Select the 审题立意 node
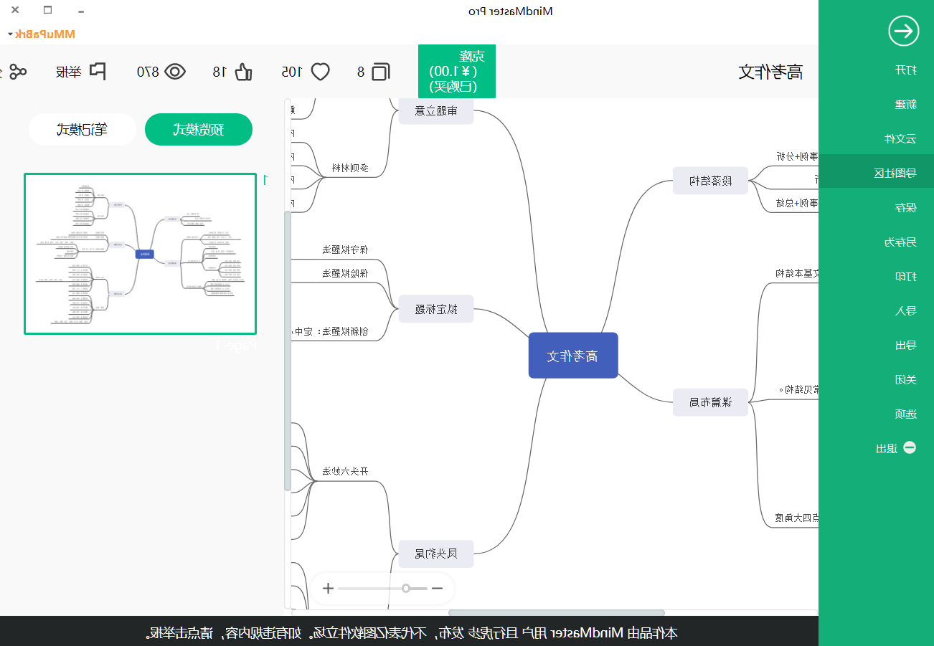 tap(436, 110)
